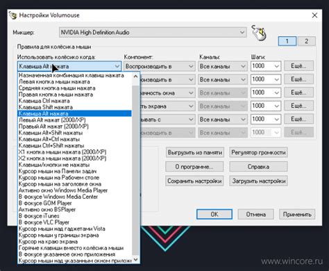The width and height of the screenshot is (329, 271).
Task: Click the first row Ещё... button
Action: [x=298, y=66]
